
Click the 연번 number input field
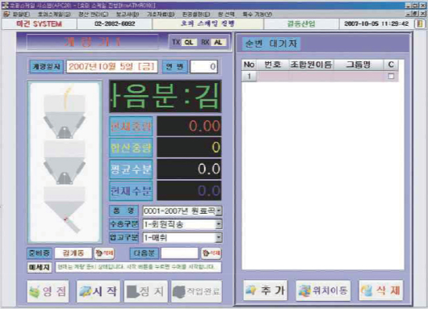tap(204, 66)
